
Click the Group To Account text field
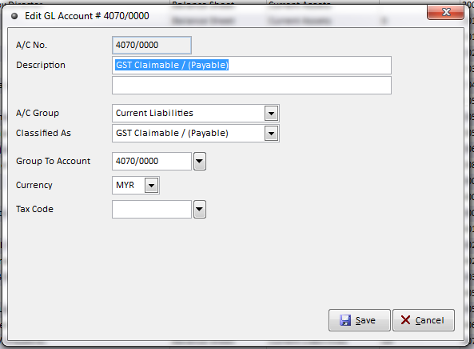(152, 161)
